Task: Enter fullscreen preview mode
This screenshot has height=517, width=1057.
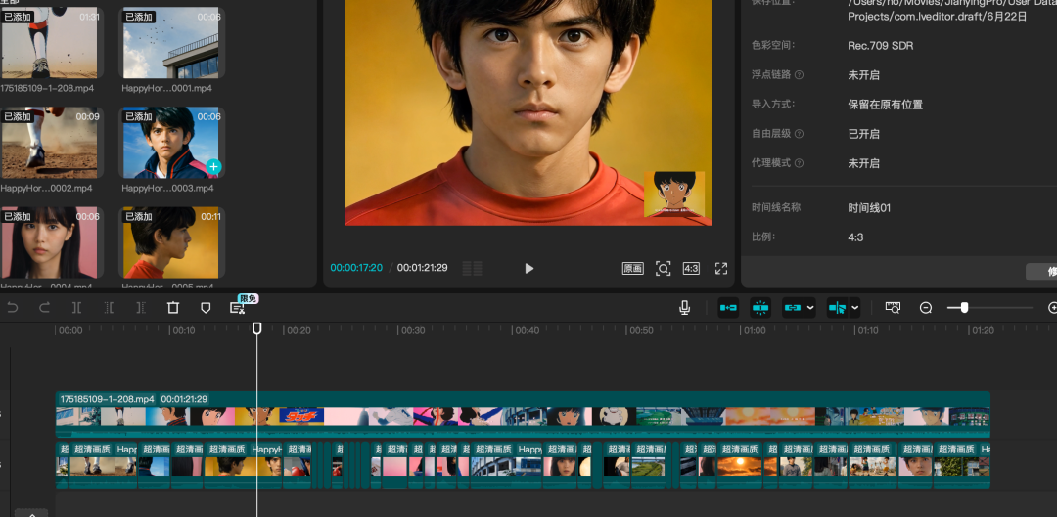Action: [721, 268]
